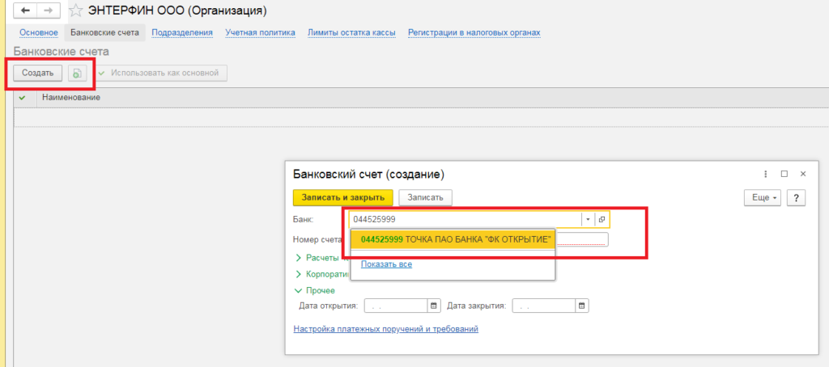Open the calendar for Дата открытия
The width and height of the screenshot is (829, 367).
[x=434, y=306]
